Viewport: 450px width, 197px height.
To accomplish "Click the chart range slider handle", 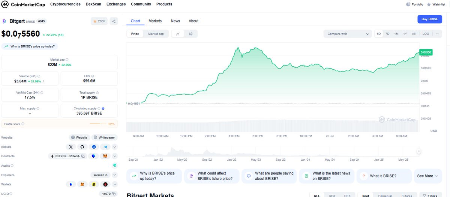I will tap(418, 151).
